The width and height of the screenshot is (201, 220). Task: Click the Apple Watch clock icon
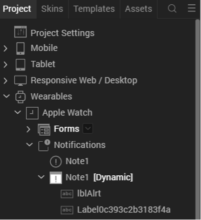coord(32,113)
